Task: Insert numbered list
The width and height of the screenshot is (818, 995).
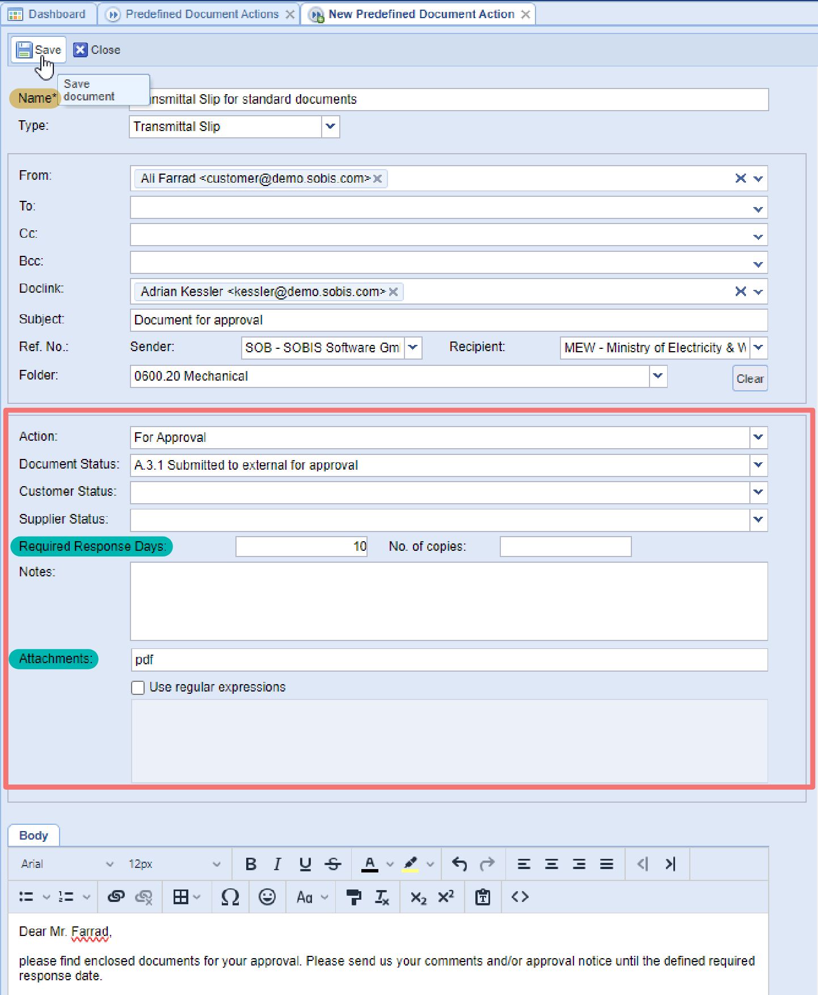Action: click(66, 897)
